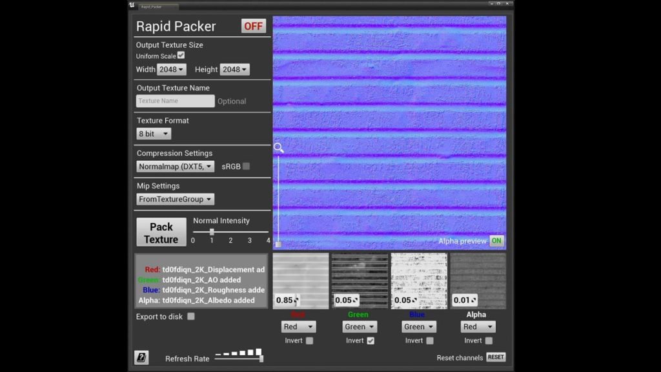Open the Width 2048 dropdown
Viewport: 661px width, 372px height.
click(x=172, y=70)
